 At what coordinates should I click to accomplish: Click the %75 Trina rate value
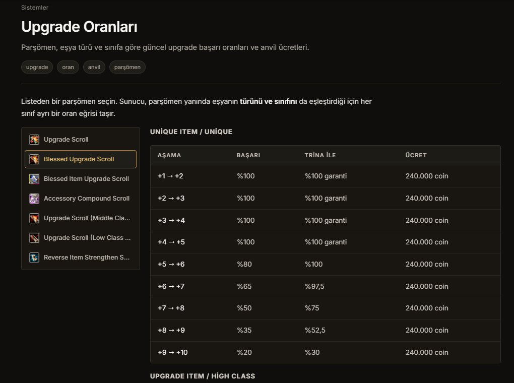(312, 308)
